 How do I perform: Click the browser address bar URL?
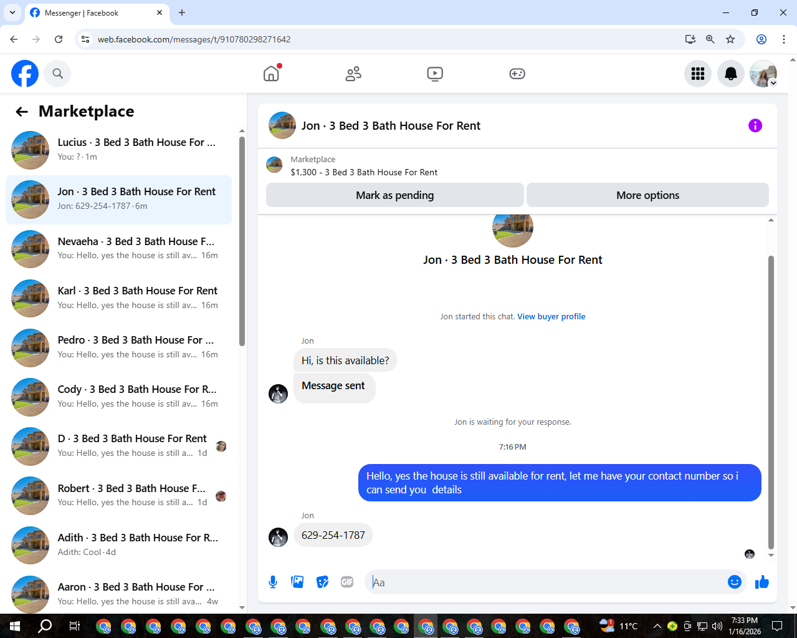[194, 39]
